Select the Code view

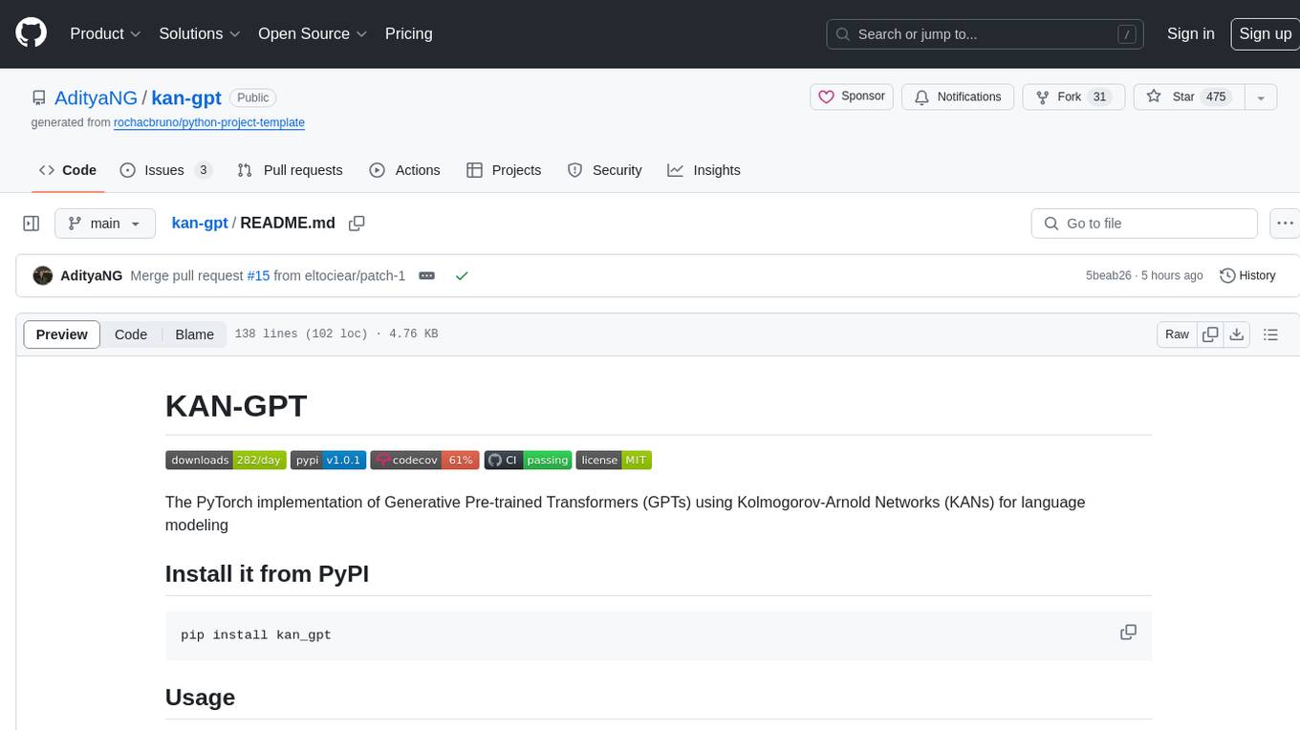tap(131, 334)
